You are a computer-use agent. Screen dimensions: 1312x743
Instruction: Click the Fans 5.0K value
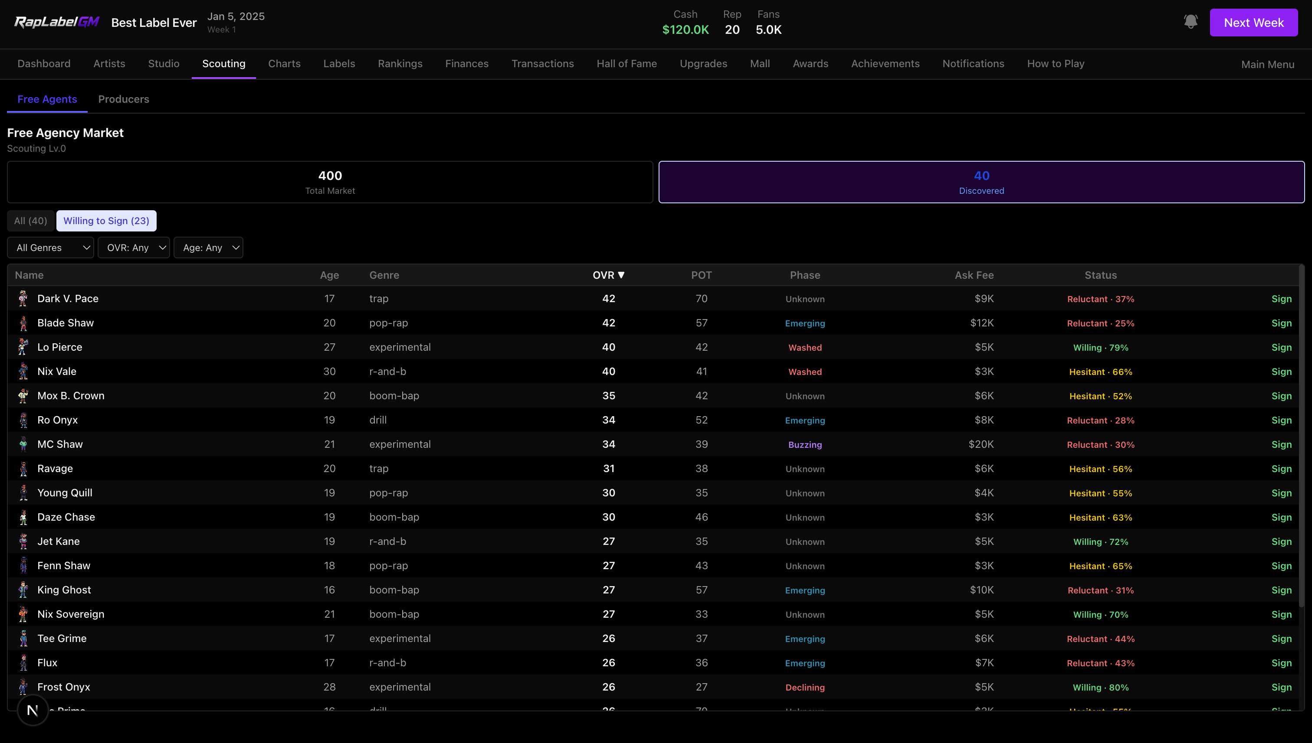[768, 29]
